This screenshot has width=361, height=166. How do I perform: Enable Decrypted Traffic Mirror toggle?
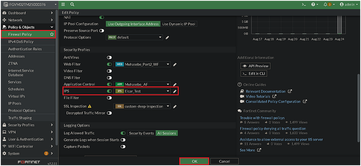(x=110, y=113)
